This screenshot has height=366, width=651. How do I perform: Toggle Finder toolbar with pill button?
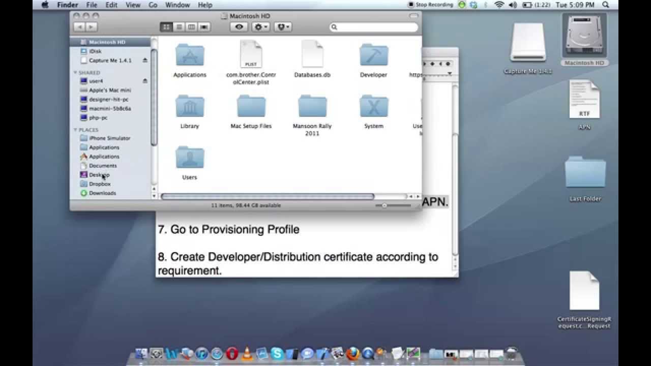click(x=413, y=16)
